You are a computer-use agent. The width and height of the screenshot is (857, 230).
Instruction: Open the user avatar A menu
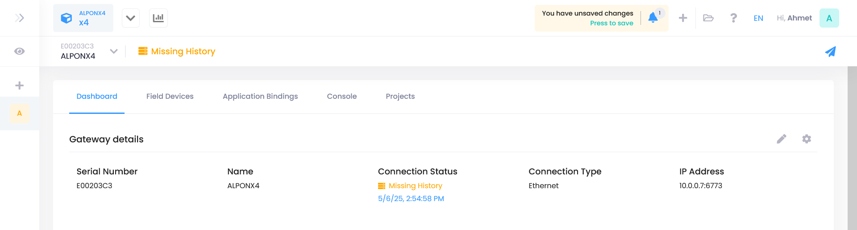(829, 18)
